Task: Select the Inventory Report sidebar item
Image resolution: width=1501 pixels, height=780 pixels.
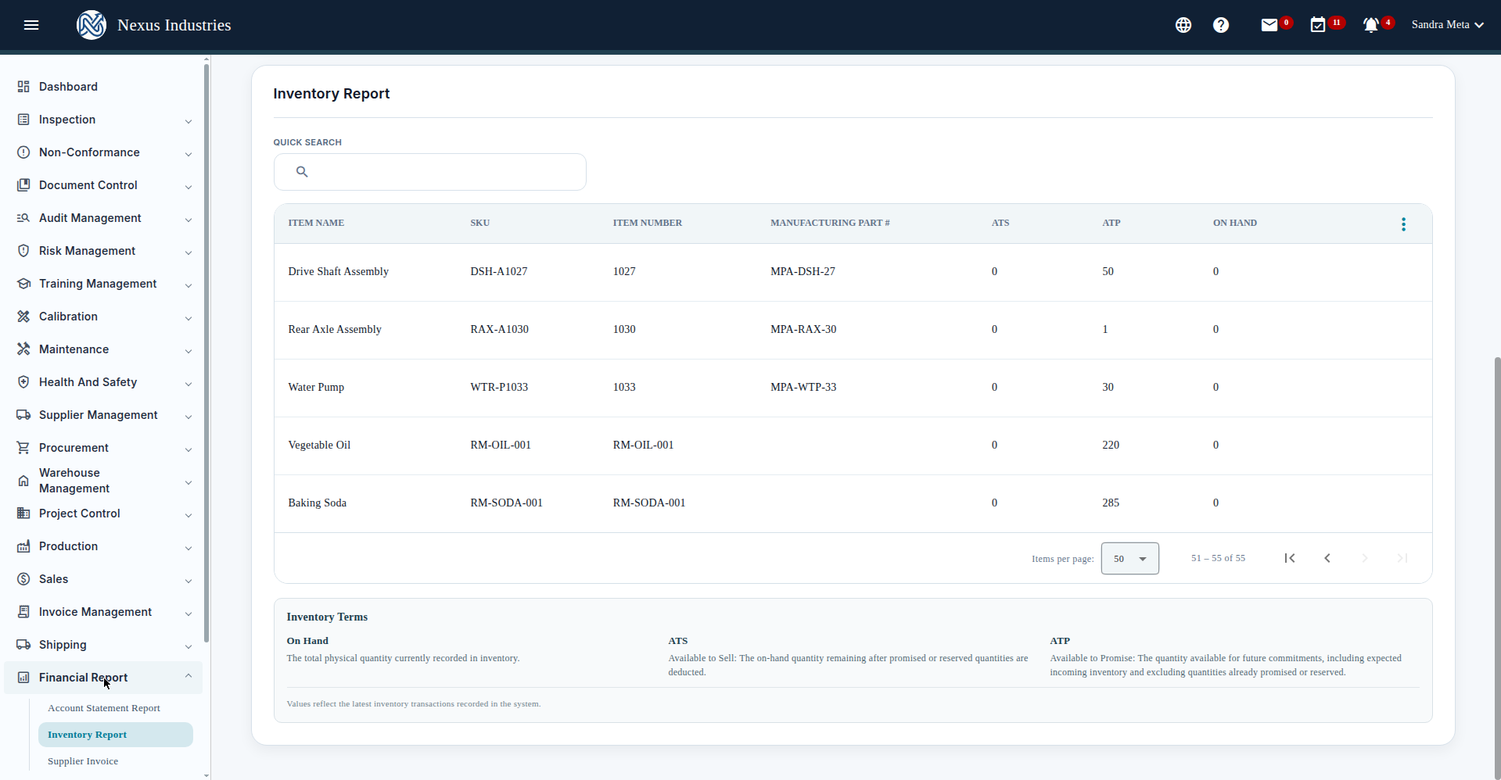Action: 116,735
